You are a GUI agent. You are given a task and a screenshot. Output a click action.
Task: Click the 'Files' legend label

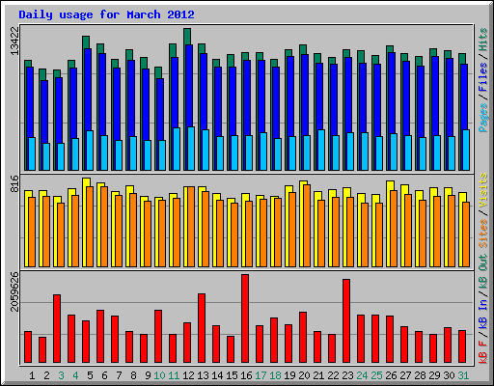pos(483,76)
